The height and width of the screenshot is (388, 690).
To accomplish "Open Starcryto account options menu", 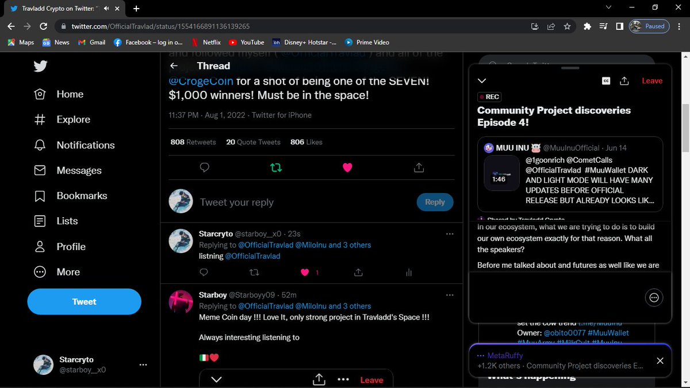I will (x=144, y=364).
